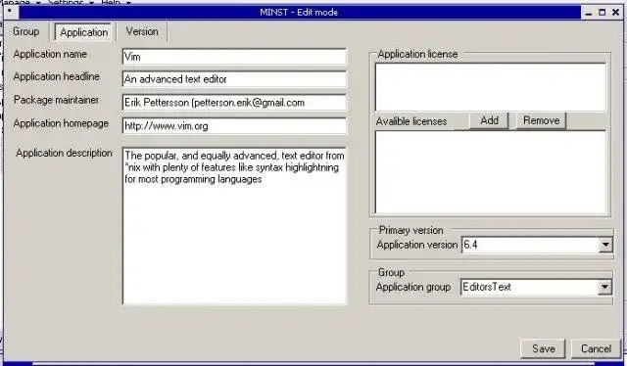Maximize the MINST Edit mode window
Screen dimensions: 627x366
[602, 13]
